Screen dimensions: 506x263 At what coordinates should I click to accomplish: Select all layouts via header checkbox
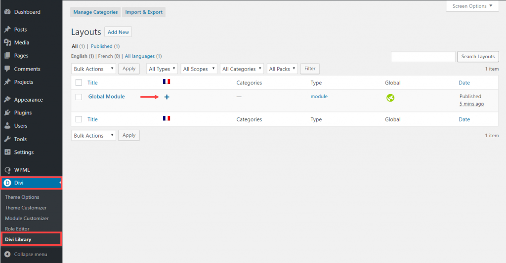pos(79,82)
